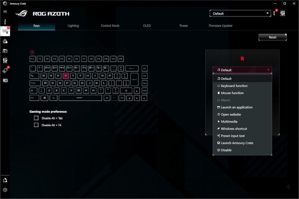Screen dimensions: 299x199
Task: Open Scenario Profiles sliders icon in the sidebar
Action: click(x=5, y=60)
